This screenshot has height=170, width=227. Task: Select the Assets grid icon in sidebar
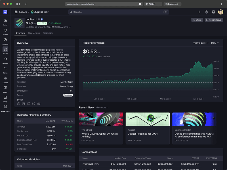[x=5, y=49]
